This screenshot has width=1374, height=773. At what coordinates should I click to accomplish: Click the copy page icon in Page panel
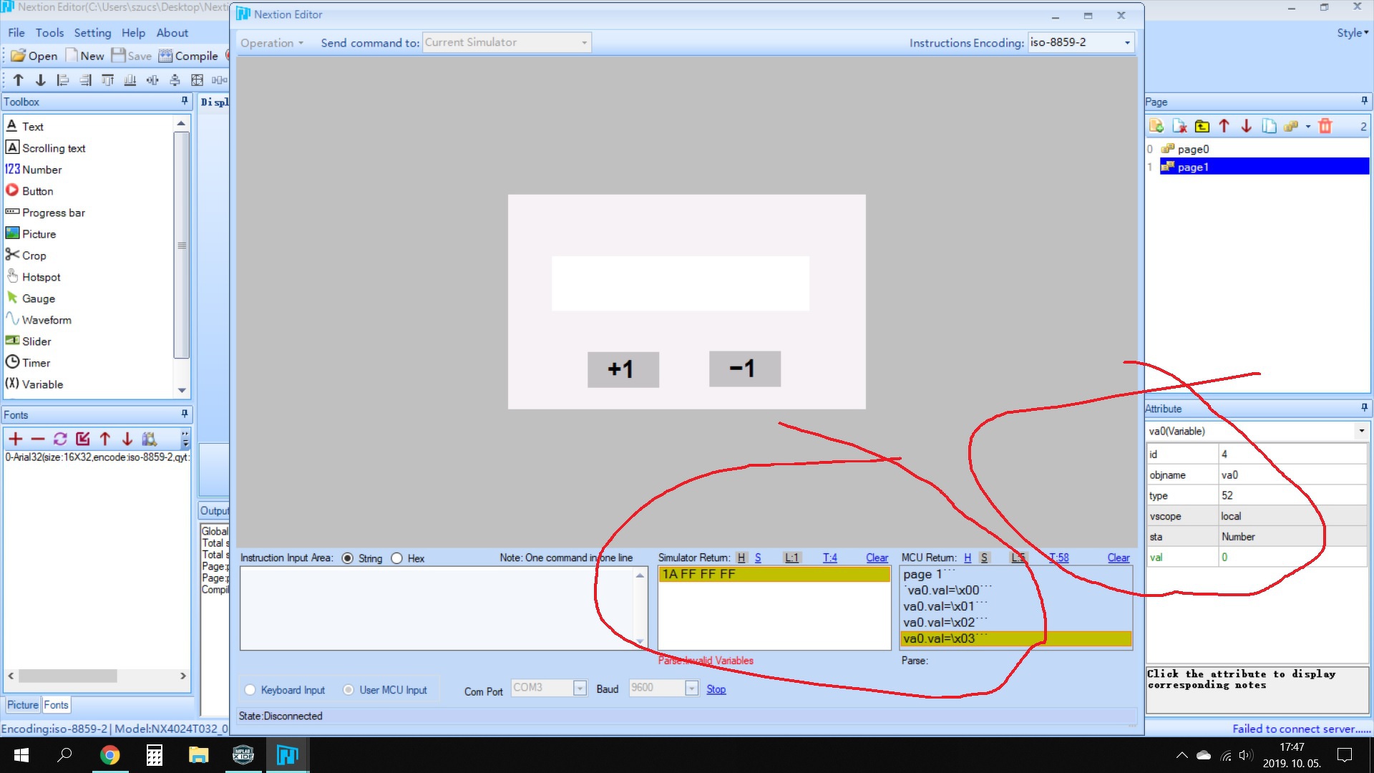(x=1269, y=126)
